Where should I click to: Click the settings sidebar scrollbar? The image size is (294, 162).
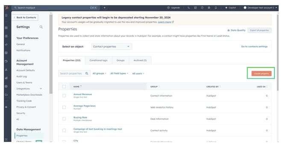pos(51,54)
